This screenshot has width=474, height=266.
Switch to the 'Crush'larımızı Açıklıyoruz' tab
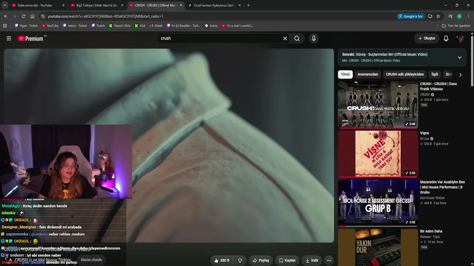(215, 5)
